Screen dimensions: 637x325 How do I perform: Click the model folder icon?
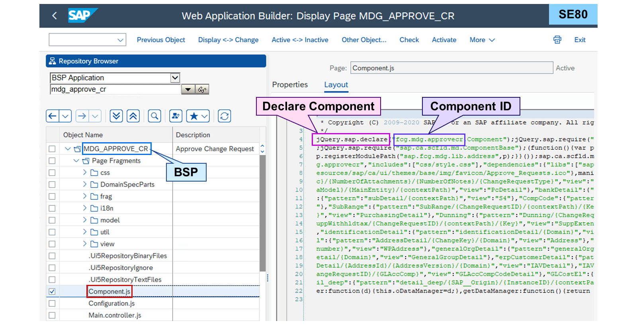pos(94,221)
